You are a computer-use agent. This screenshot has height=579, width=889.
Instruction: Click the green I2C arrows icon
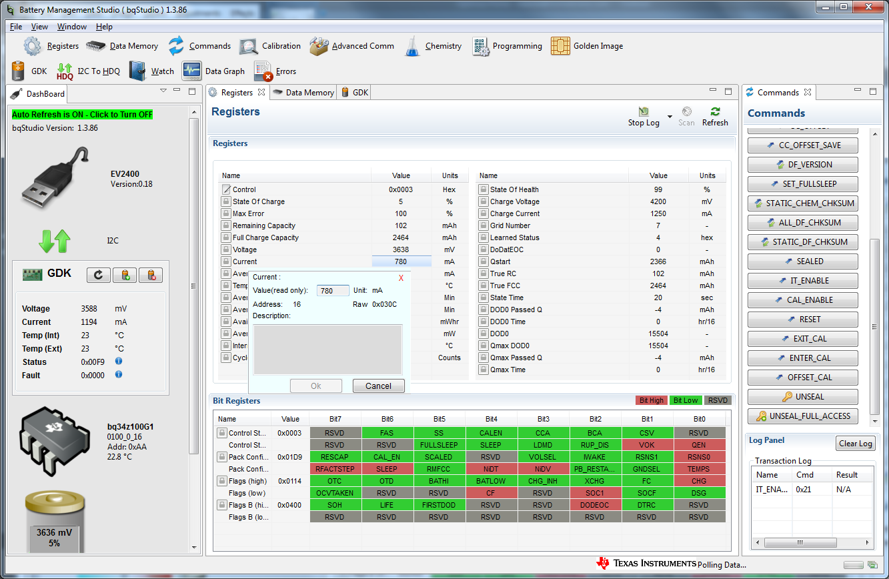click(x=54, y=240)
